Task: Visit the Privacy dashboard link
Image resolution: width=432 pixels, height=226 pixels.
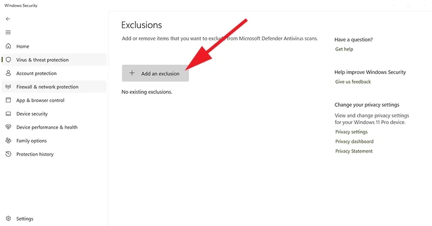Action: click(354, 142)
